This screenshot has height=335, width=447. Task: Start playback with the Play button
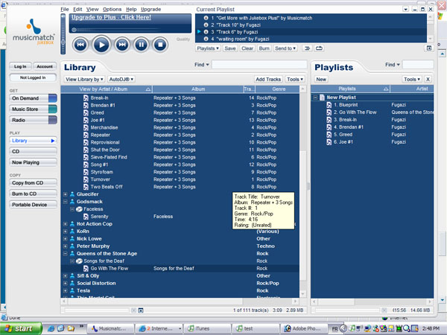101,45
